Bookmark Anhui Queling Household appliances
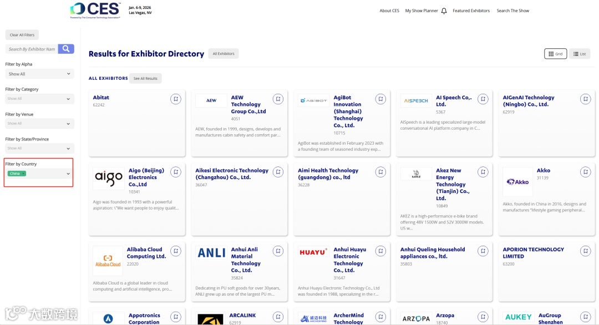This screenshot has width=599, height=325. (483, 251)
